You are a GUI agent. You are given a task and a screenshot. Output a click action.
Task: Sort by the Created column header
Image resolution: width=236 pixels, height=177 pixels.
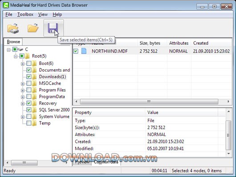click(x=212, y=43)
